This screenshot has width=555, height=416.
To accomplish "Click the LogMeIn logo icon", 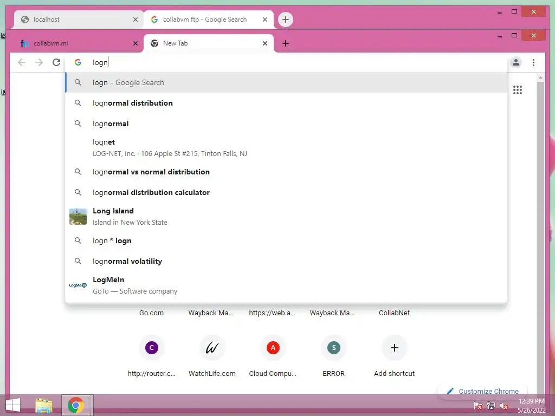I will 78,285.
